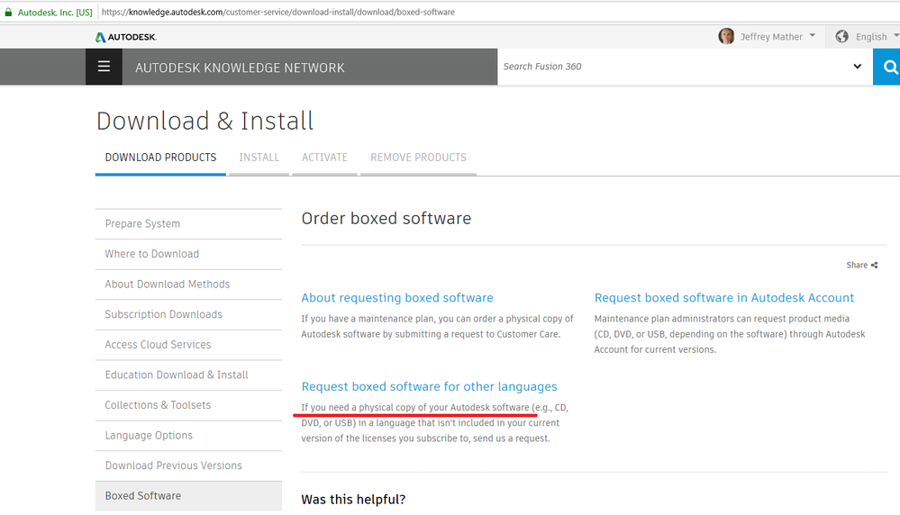Open Prepare System in sidebar
The height and width of the screenshot is (515, 900).
188,223
